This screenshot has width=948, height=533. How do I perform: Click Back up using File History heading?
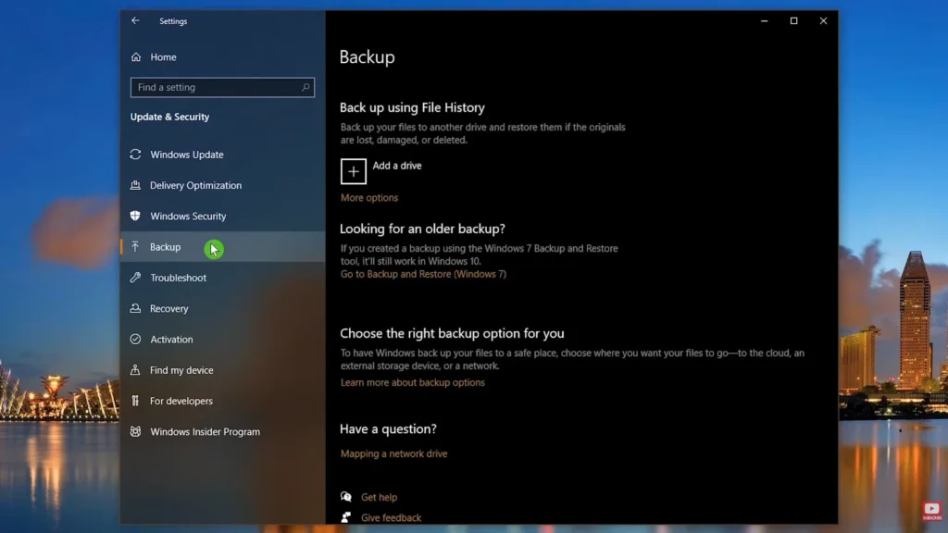point(412,107)
